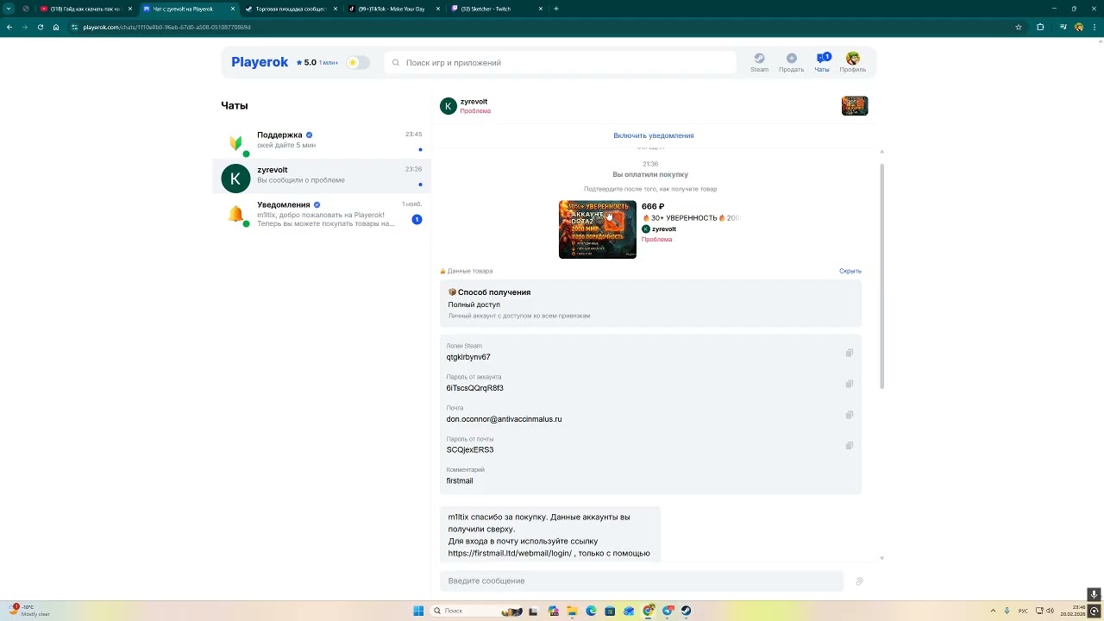Click the firstmail comment text
Image resolution: width=1104 pixels, height=621 pixels.
(460, 481)
